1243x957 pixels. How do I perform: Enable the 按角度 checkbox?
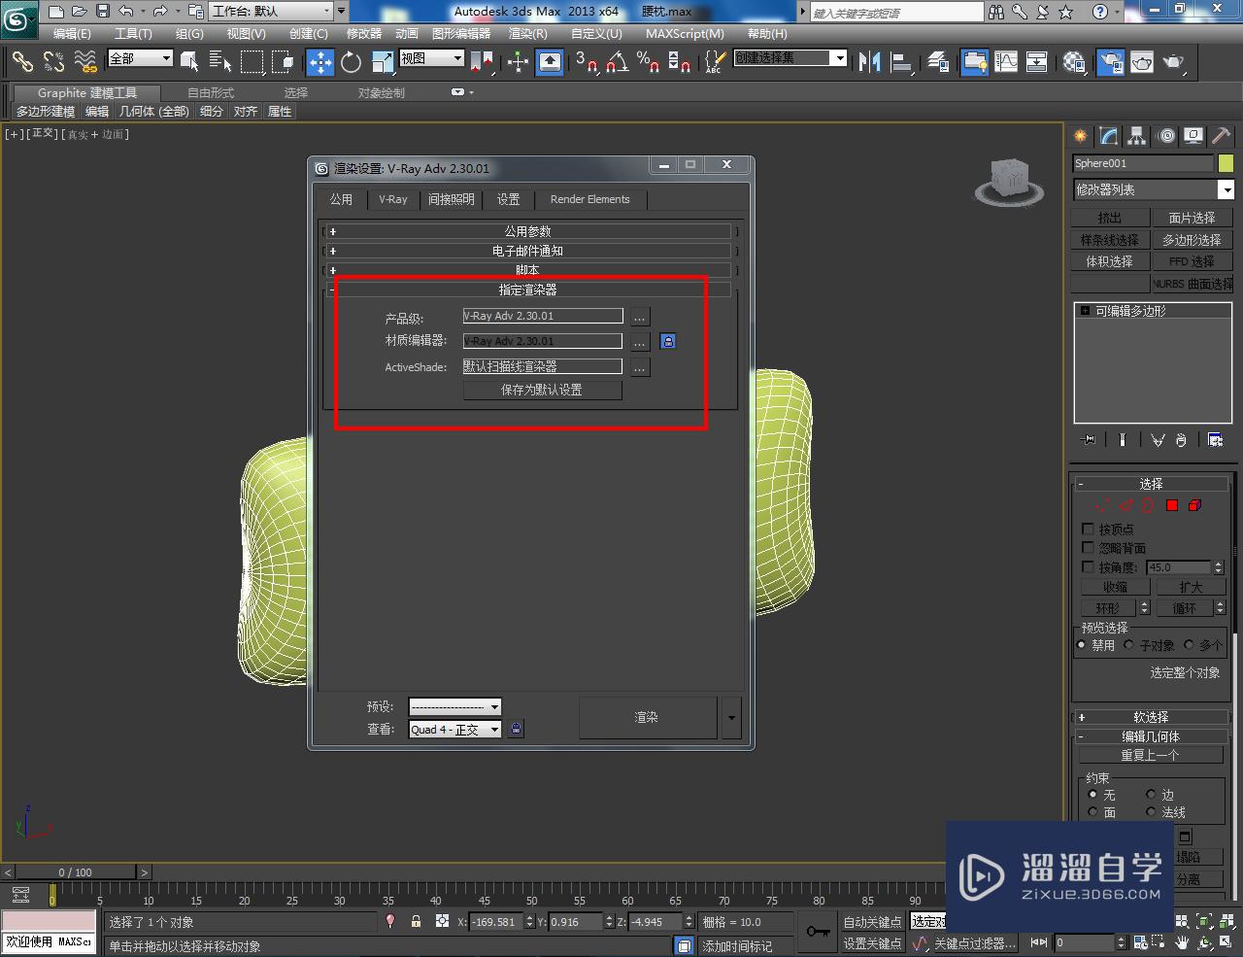(1088, 566)
